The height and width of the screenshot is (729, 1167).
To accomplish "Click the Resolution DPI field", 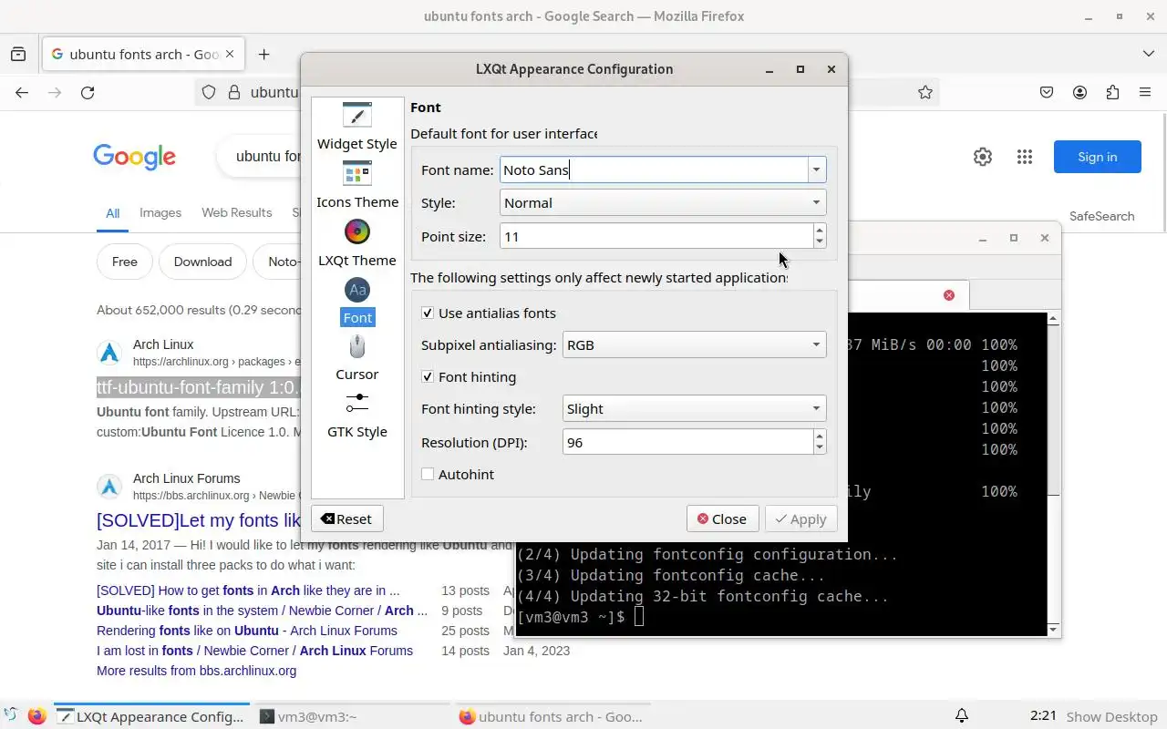I will (x=688, y=442).
